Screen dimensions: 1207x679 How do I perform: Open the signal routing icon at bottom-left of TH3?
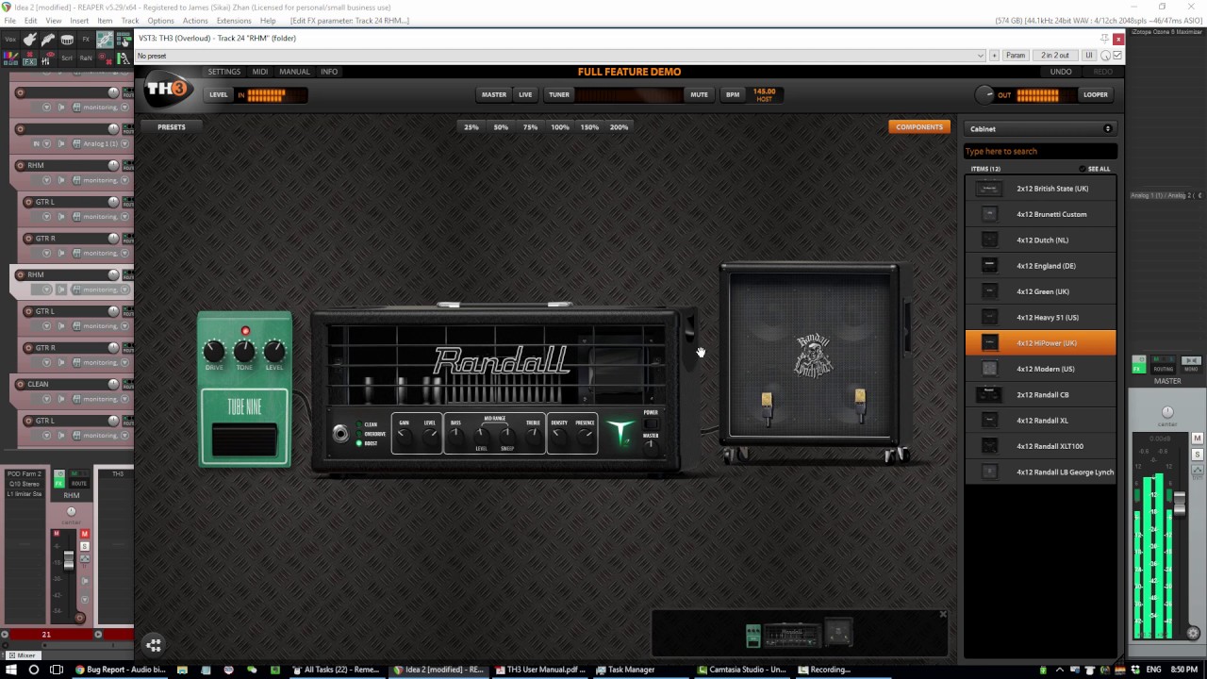pos(154,645)
